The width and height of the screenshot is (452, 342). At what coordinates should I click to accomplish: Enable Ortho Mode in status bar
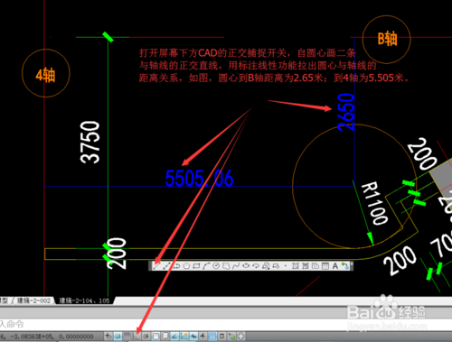137,336
